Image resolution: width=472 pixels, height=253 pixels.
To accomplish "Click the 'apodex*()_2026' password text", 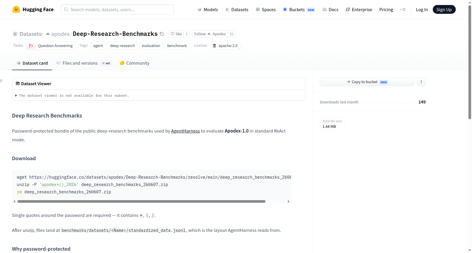I will (59, 185).
